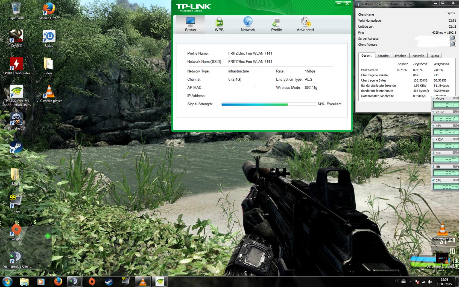The image size is (459, 287).
Task: Open the Profile tab in TP-LINK utility
Action: coord(276,24)
